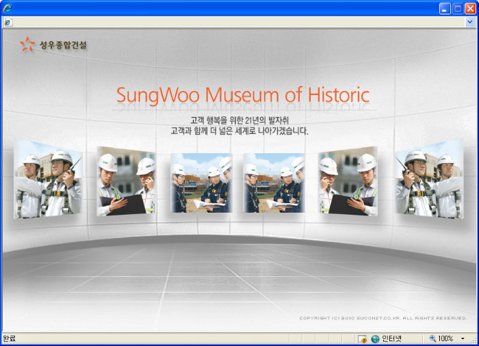479x346 pixels.
Task: Open the address bar dropdown arrow
Action: (469, 22)
